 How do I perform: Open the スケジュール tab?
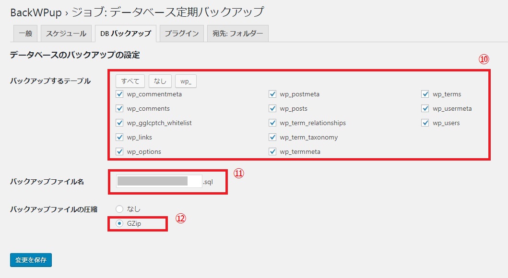tap(66, 34)
